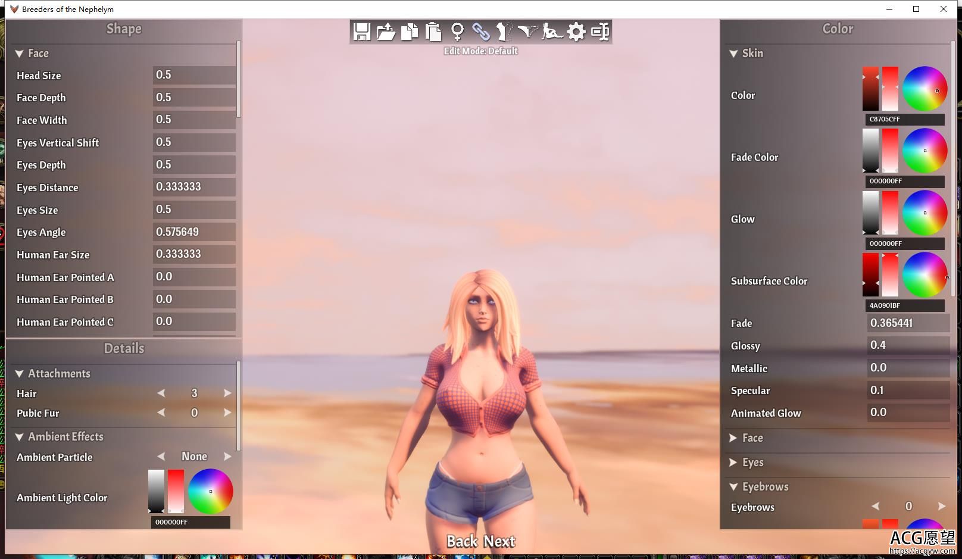Click the Glossy value 0.4
Image resolution: width=962 pixels, height=559 pixels.
(x=908, y=345)
